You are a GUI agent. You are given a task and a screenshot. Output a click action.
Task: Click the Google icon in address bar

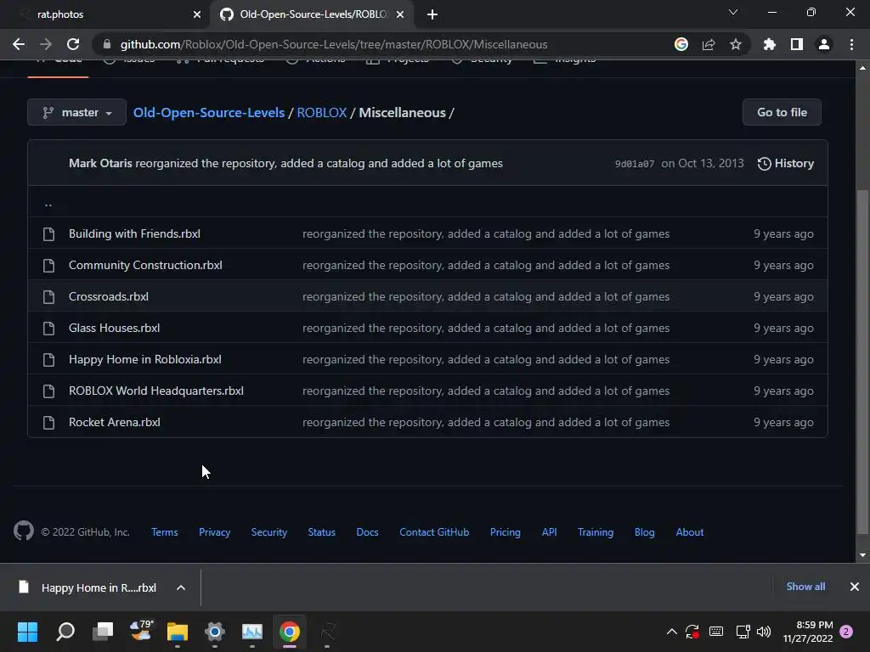pyautogui.click(x=681, y=44)
